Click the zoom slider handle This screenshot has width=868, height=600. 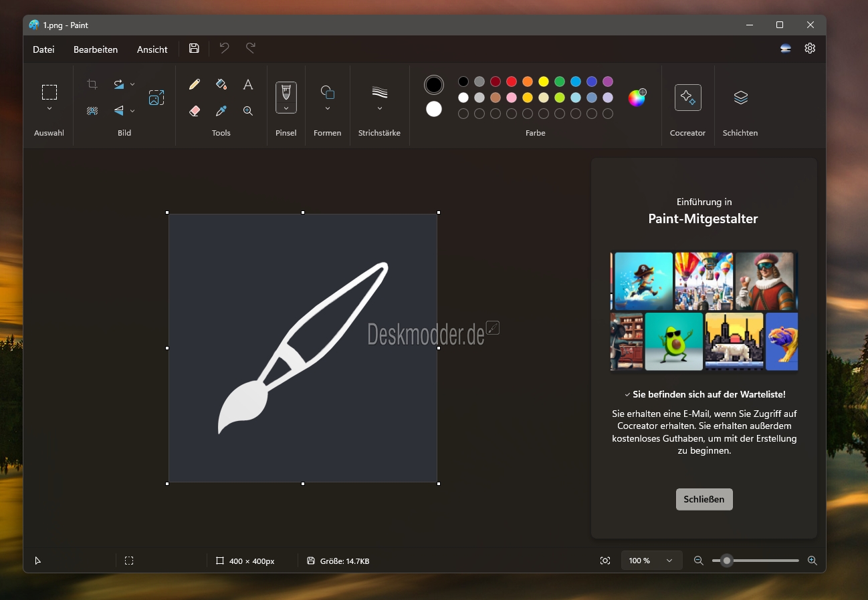point(727,561)
